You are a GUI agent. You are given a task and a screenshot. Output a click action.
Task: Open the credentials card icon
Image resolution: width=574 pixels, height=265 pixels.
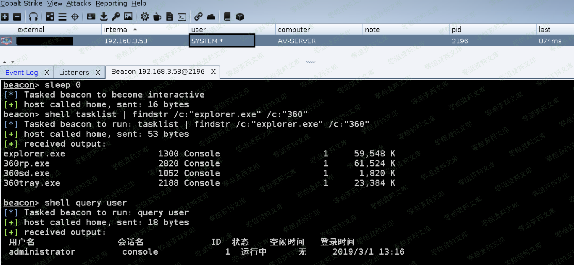pos(91,17)
